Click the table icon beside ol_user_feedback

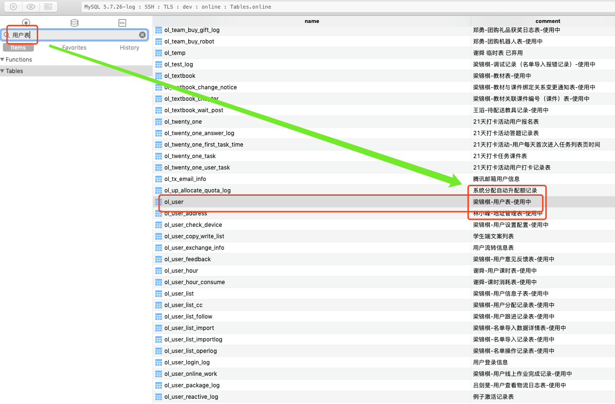(x=158, y=259)
